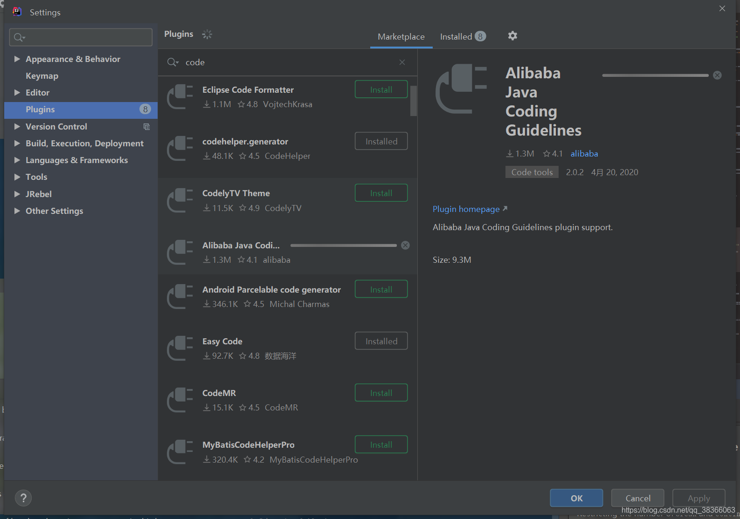Confirm settings with OK button
This screenshot has height=519, width=740.
click(x=576, y=498)
